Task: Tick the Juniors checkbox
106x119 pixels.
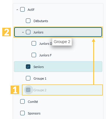Action: coord(28,32)
